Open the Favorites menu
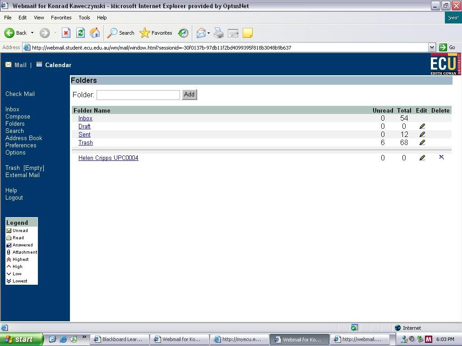 61,18
